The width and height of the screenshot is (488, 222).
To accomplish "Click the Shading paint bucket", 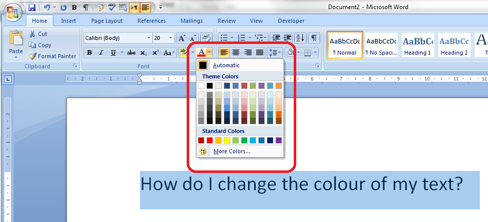I will 291,53.
